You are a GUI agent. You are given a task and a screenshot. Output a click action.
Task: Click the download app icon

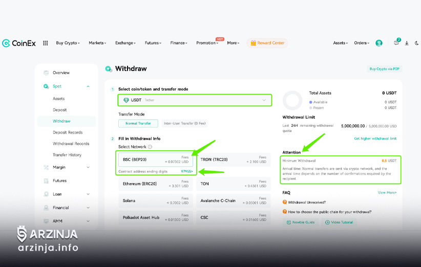coord(407,43)
